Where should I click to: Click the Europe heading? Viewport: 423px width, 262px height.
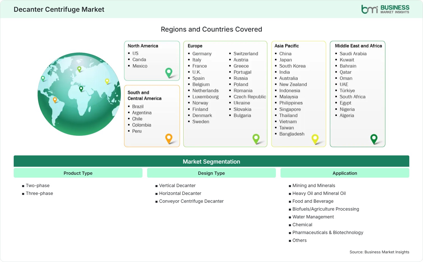pos(195,46)
